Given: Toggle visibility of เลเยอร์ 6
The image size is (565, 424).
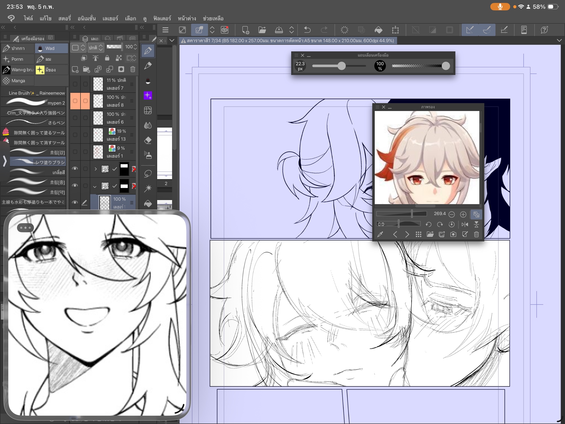Looking at the screenshot, I should pos(75,118).
